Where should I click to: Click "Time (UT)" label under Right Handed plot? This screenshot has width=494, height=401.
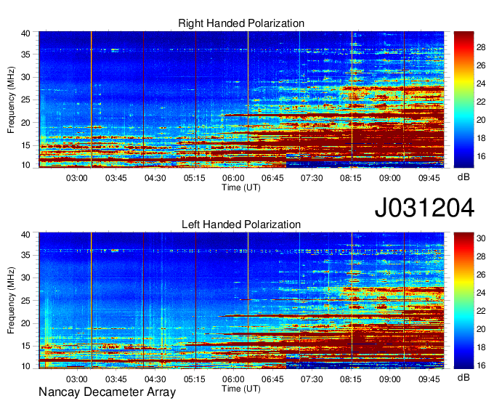point(241,187)
